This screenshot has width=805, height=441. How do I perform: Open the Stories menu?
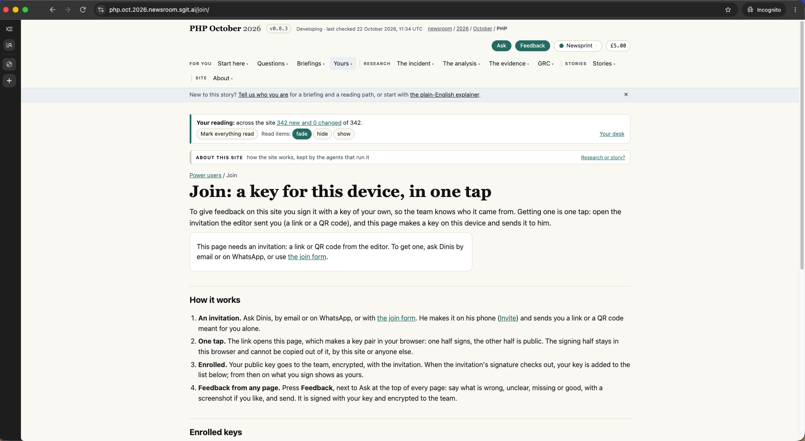pyautogui.click(x=604, y=63)
